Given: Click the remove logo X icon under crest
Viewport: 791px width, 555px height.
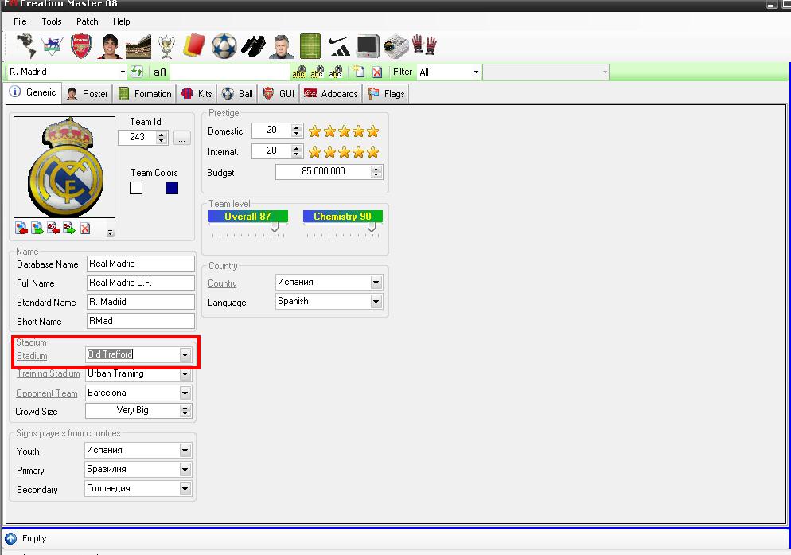Looking at the screenshot, I should click(x=85, y=229).
